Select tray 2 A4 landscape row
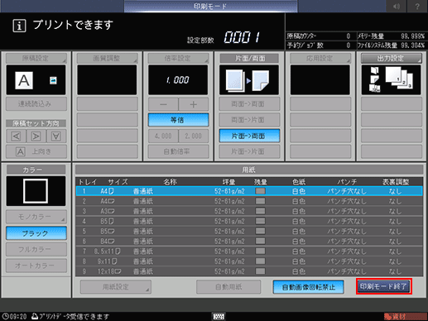This screenshot has height=321, width=428. [x=249, y=201]
